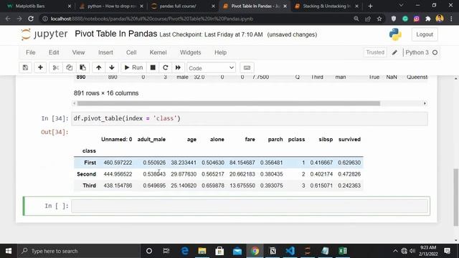Viewport: 459px width, 258px height.
Task: Close the Pivot Table In Pandas tab
Action: (285, 6)
